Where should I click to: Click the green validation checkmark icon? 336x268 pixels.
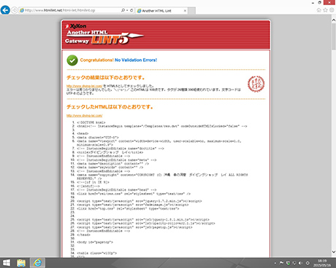click(72, 60)
